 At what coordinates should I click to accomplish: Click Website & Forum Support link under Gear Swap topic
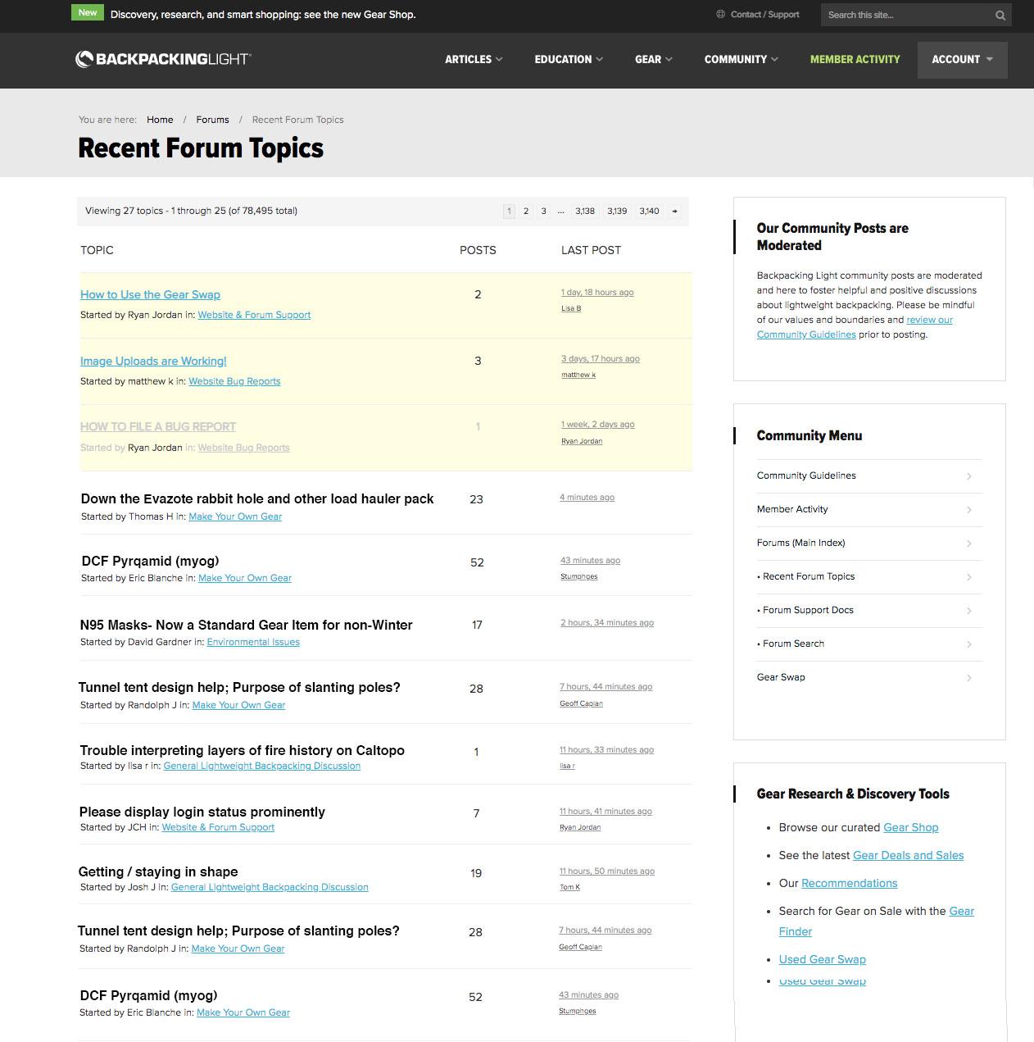coord(254,315)
